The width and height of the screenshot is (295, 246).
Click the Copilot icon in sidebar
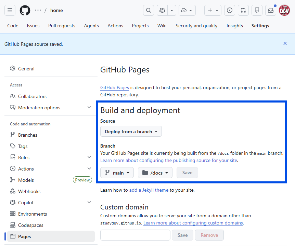click(x=13, y=202)
